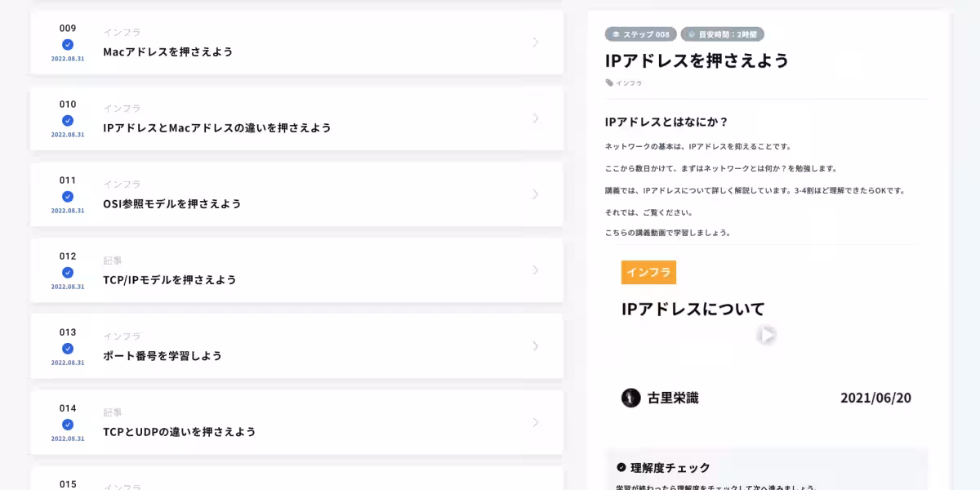
Task: Expand the OSI参照モデルを押さえよう row chevron
Action: [535, 194]
